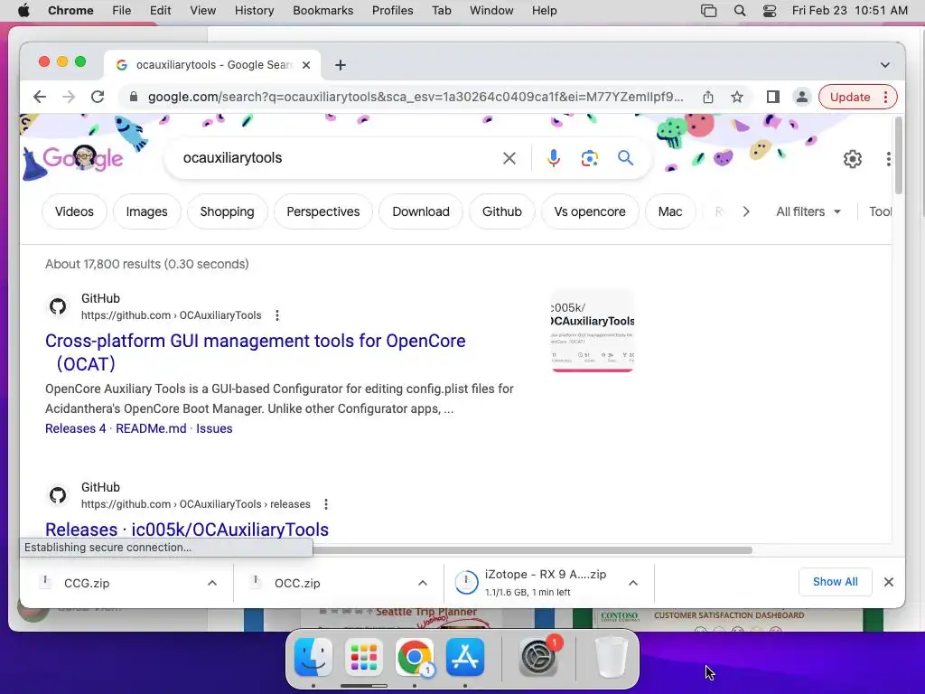Screen dimensions: 925x694
Task: Expand the iZotope RX 9 download options
Action: click(x=633, y=583)
